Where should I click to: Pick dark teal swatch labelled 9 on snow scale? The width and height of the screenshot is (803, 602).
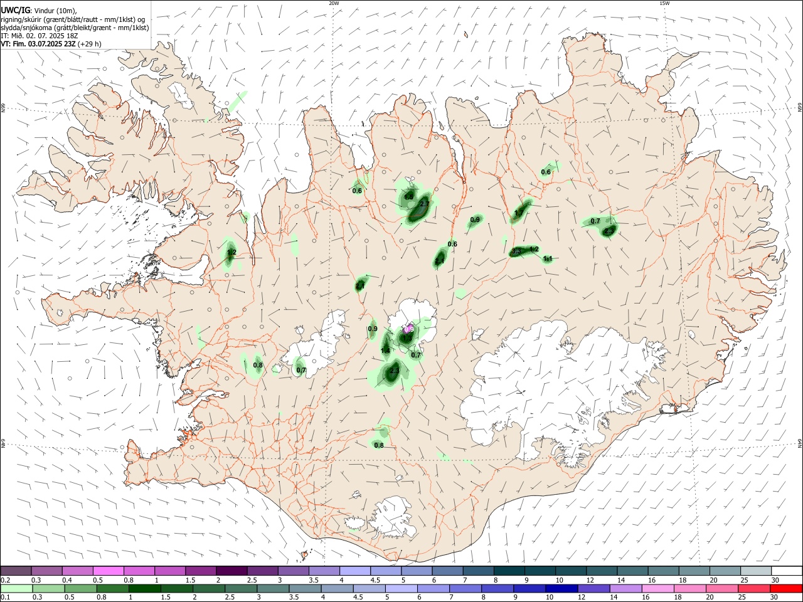coord(540,571)
